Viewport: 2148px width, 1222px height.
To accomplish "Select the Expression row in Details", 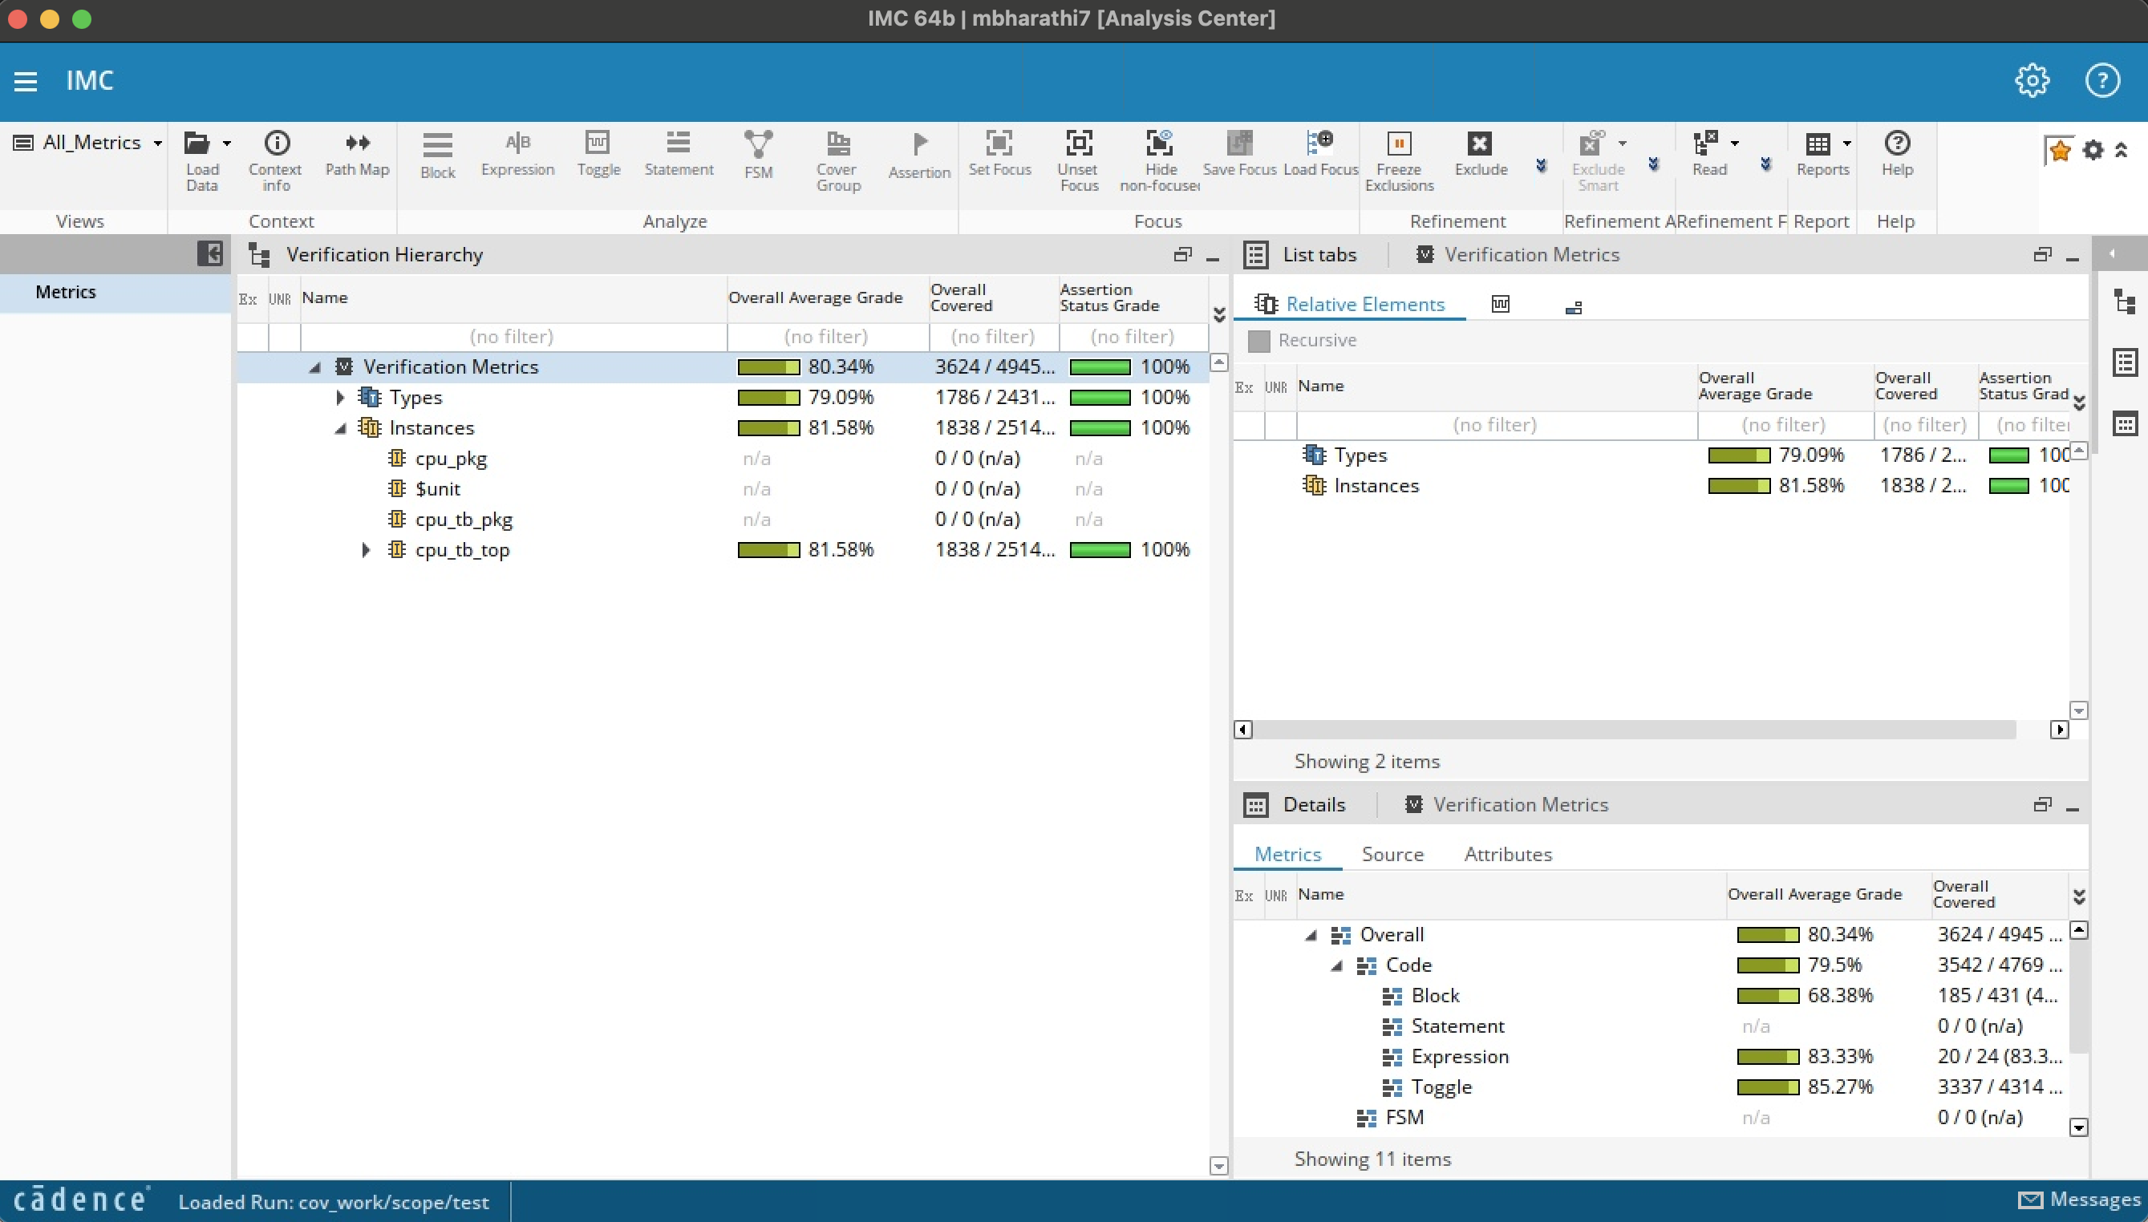I will (x=1651, y=1057).
